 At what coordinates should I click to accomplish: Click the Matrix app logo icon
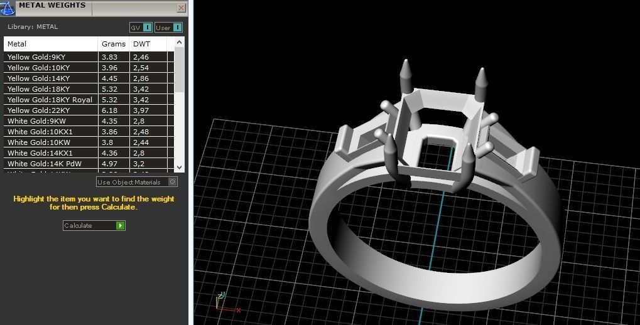pyautogui.click(x=8, y=8)
